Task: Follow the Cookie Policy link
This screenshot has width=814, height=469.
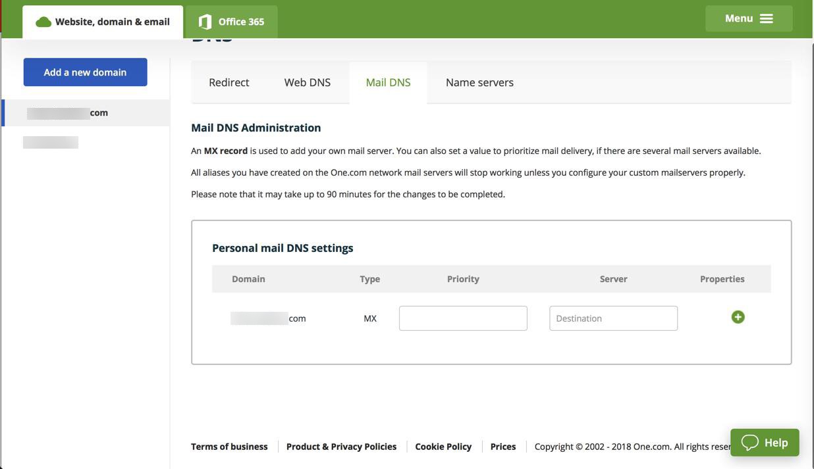Action: click(443, 447)
